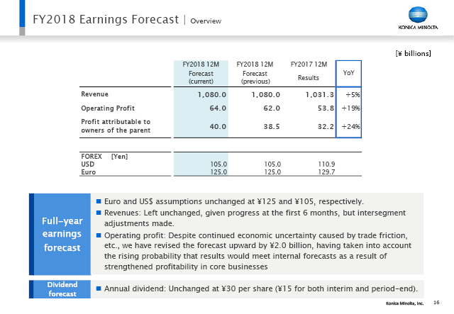The height and width of the screenshot is (314, 454).
Task: Select the 110.9 FY2017 USD rate
Action: [x=326, y=164]
